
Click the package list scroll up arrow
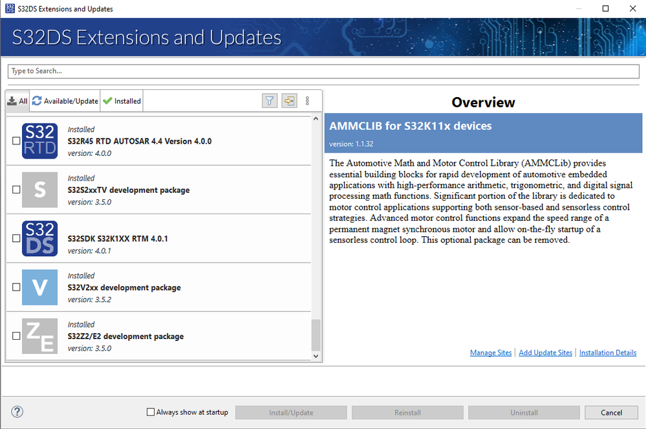(x=316, y=118)
